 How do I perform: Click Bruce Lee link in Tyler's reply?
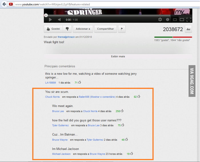[x=94, y=125]
